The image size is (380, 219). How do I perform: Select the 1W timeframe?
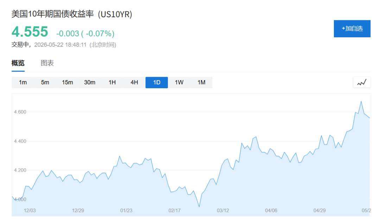pyautogui.click(x=179, y=83)
